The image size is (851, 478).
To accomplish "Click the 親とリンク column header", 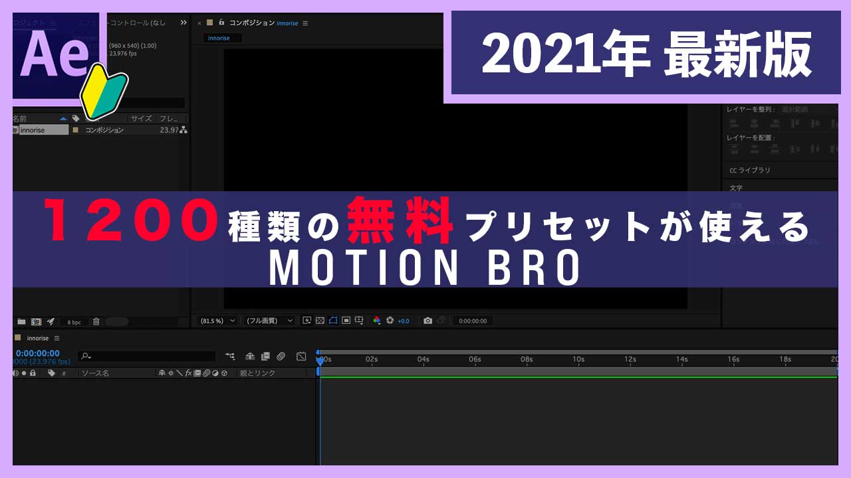I will [x=257, y=373].
